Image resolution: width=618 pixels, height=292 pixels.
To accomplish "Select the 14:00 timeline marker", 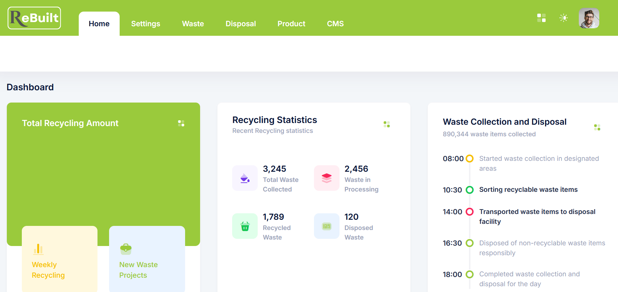I will pos(470,212).
